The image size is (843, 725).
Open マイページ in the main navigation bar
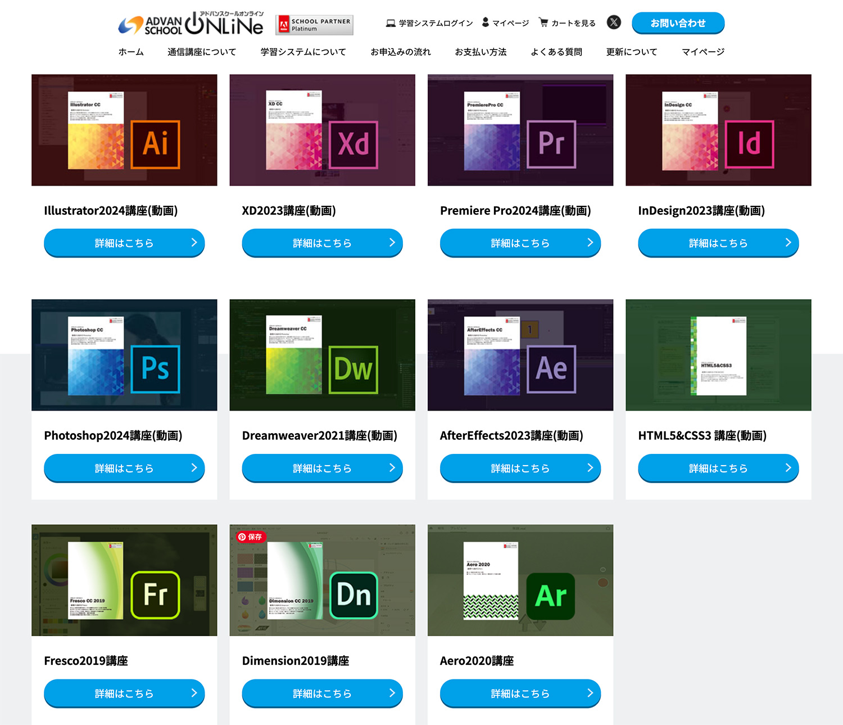(703, 52)
